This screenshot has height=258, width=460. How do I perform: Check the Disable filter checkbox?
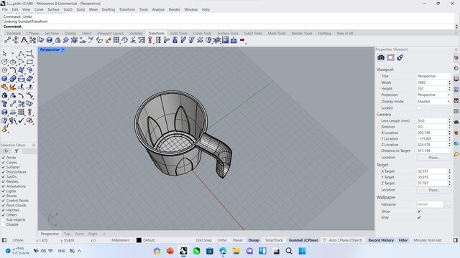click(x=4, y=224)
